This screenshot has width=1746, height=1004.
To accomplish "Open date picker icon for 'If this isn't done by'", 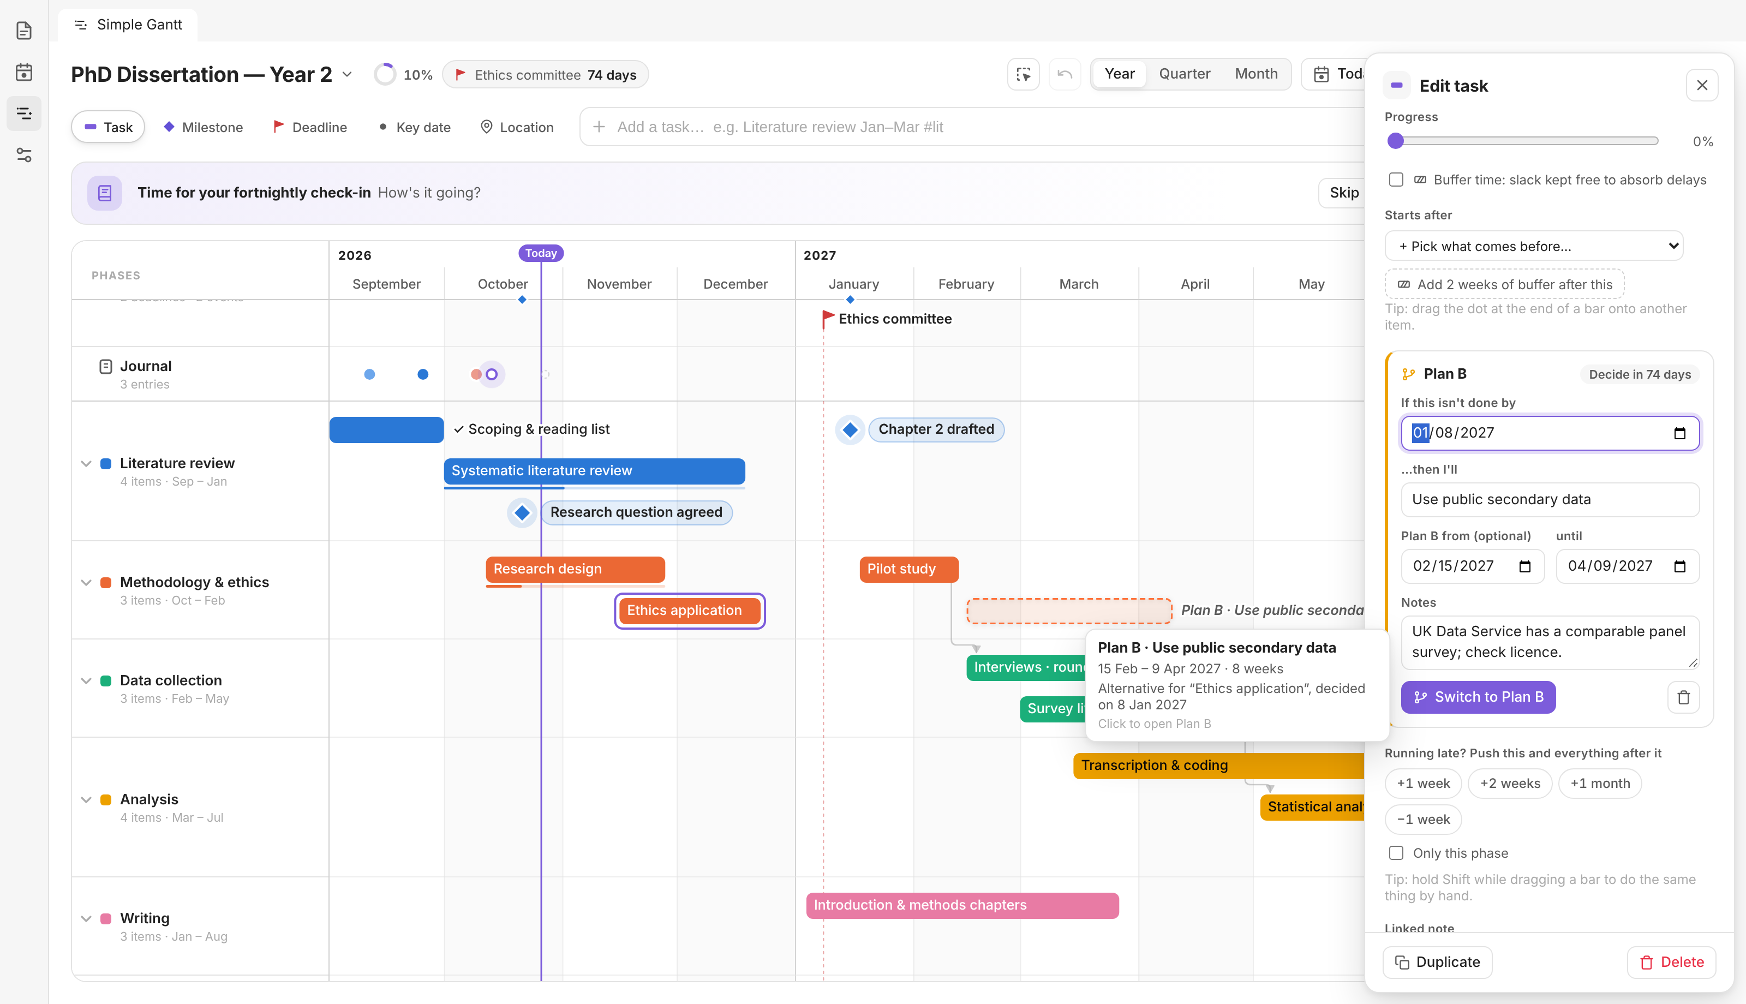I will pyautogui.click(x=1680, y=433).
